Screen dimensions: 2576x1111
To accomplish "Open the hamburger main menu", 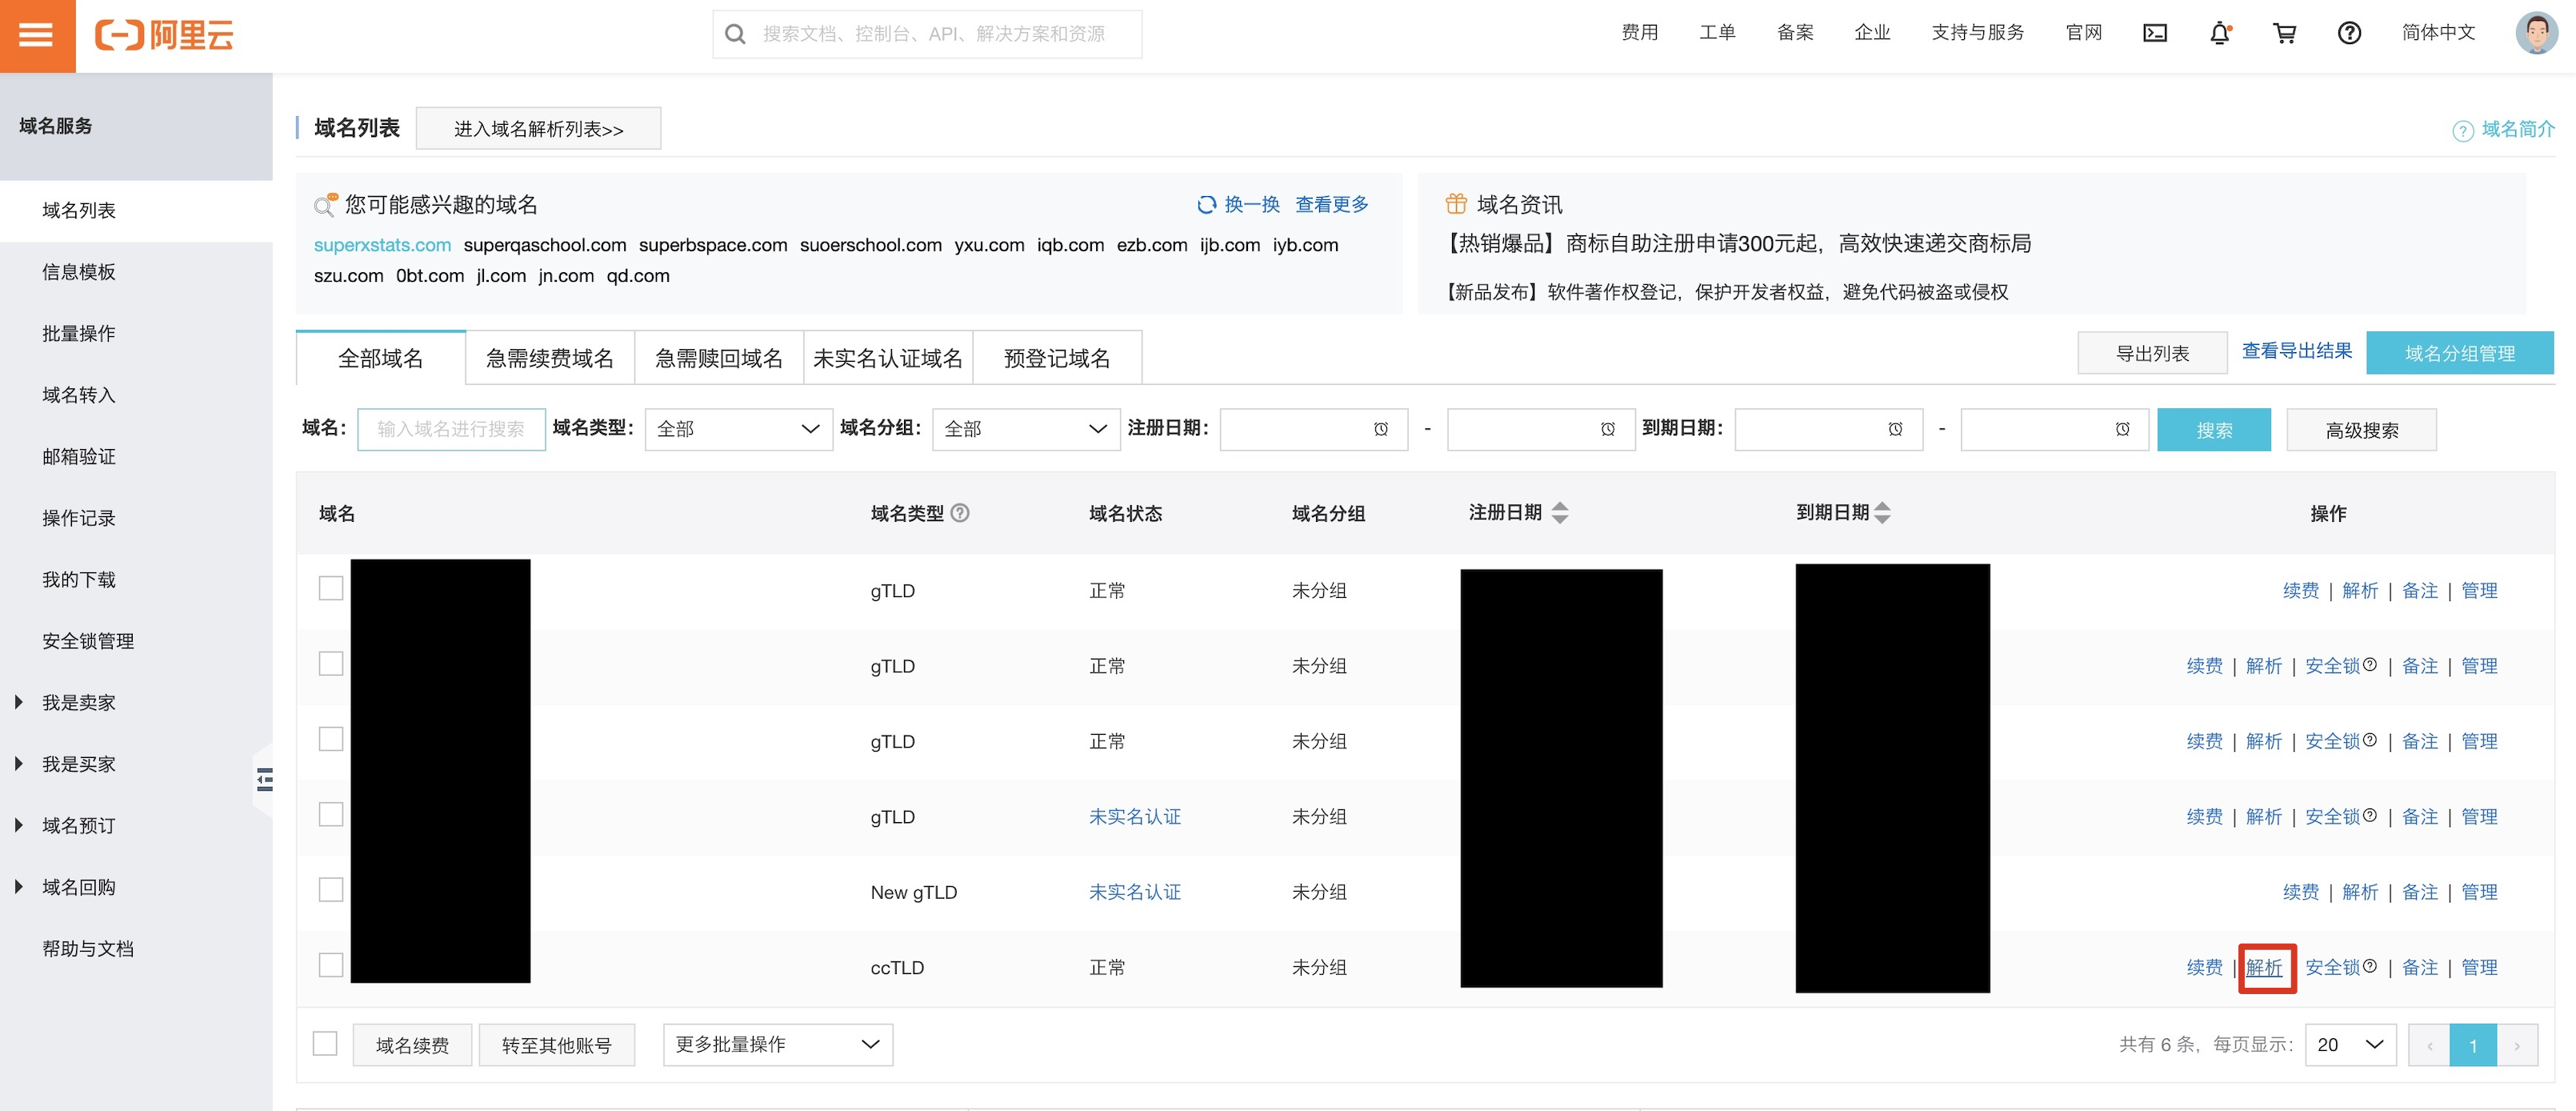I will 37,35.
